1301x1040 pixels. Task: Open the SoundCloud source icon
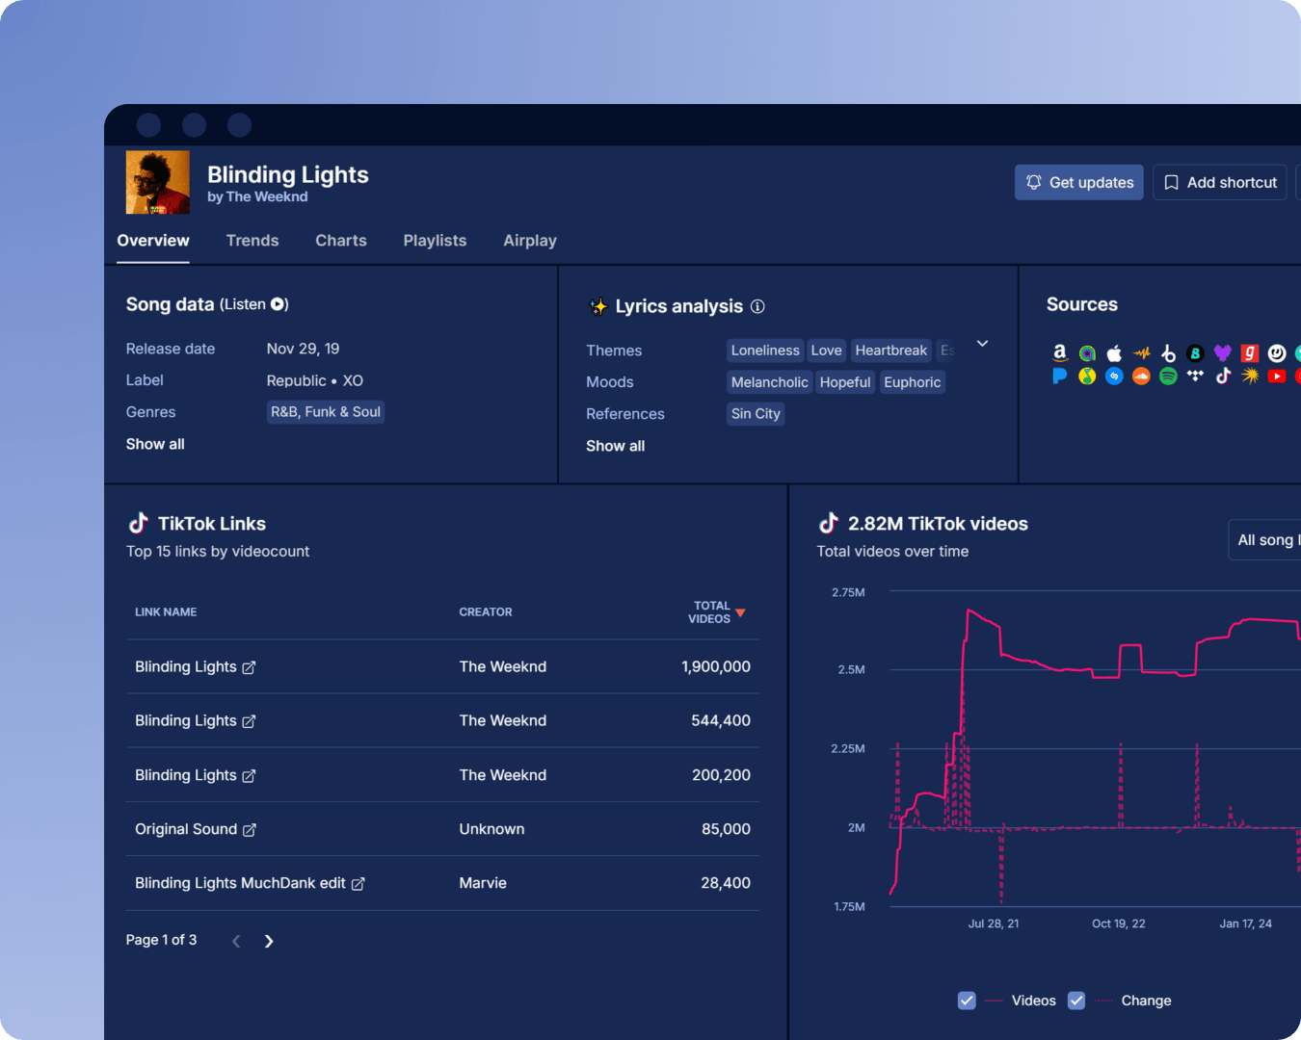click(x=1141, y=377)
